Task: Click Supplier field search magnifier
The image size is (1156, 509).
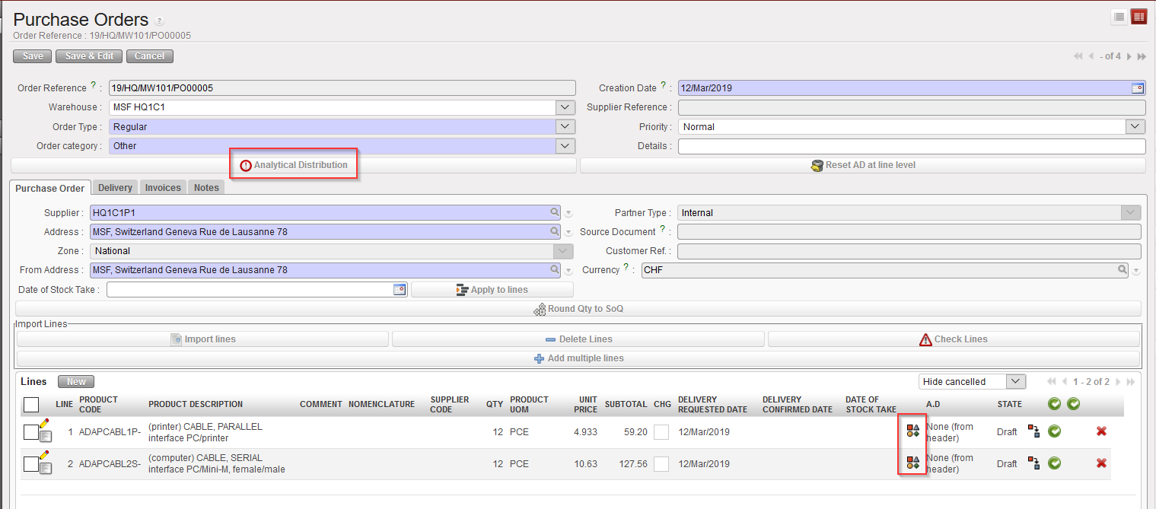Action: point(555,213)
